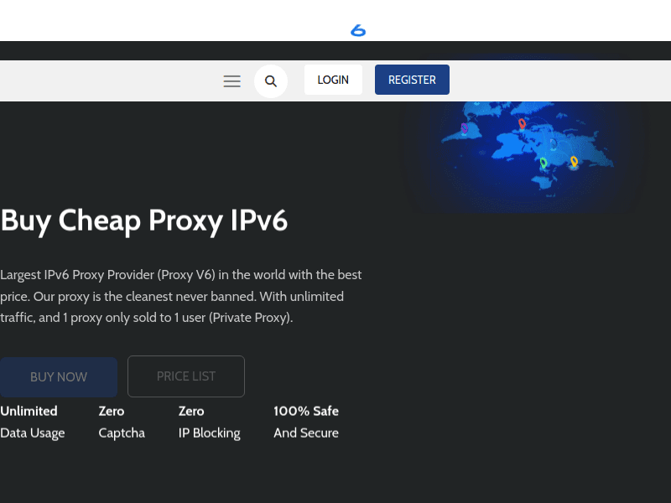The width and height of the screenshot is (671, 503).
Task: Click the yellow map pin near Australia
Action: coord(574,163)
